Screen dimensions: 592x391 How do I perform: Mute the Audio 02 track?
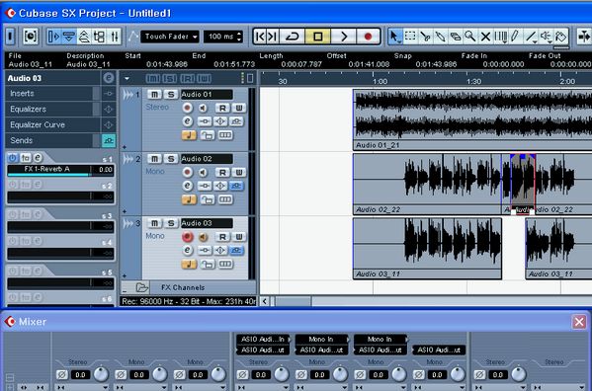154,159
